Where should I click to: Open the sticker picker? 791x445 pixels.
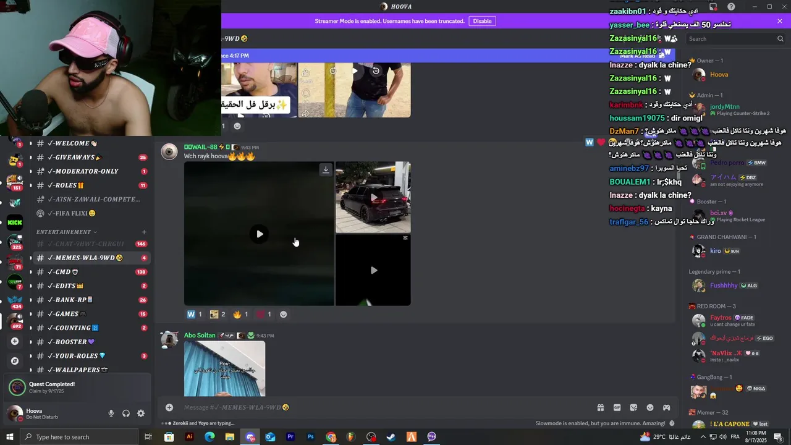click(x=633, y=407)
